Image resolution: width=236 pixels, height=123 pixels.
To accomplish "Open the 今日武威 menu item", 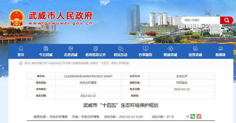I will coord(46,55).
